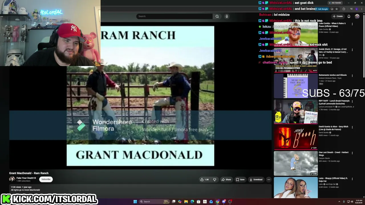Open Latto Okayyy video thumbnail
Screen dimensions: 365x205
point(296,187)
